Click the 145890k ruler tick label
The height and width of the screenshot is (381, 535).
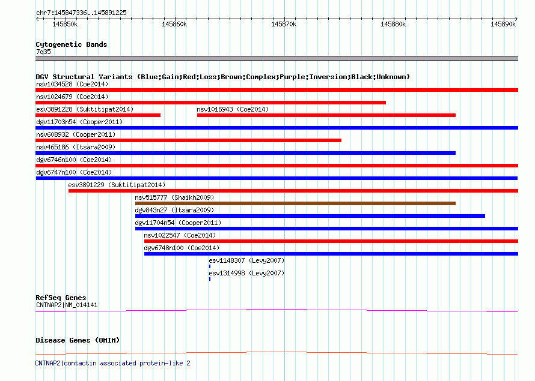[503, 24]
